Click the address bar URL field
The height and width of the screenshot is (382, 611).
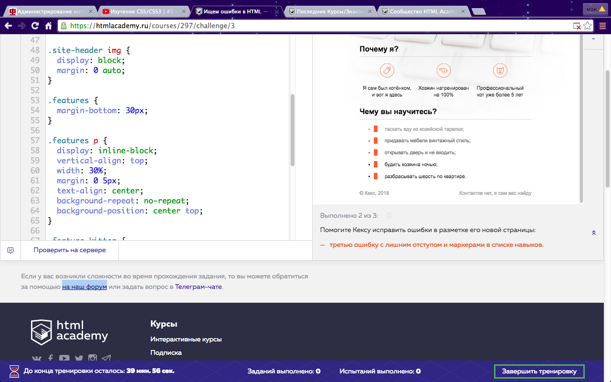(315, 26)
